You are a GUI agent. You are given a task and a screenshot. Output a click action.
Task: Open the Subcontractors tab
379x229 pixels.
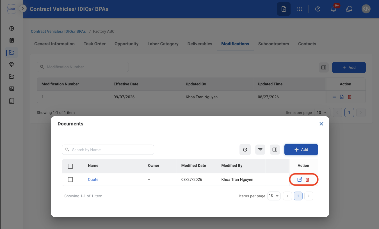(274, 44)
